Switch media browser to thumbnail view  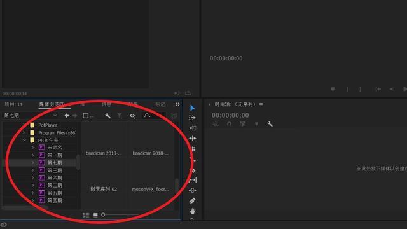coord(95,215)
